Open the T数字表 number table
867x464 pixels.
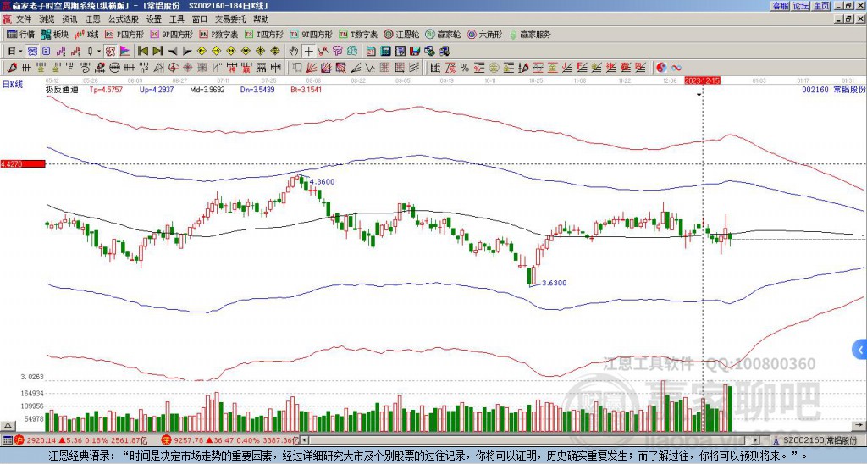(x=358, y=34)
